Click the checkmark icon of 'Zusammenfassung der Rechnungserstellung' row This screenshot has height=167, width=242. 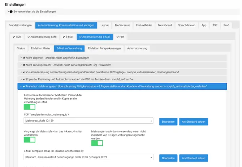click(x=24, y=72)
